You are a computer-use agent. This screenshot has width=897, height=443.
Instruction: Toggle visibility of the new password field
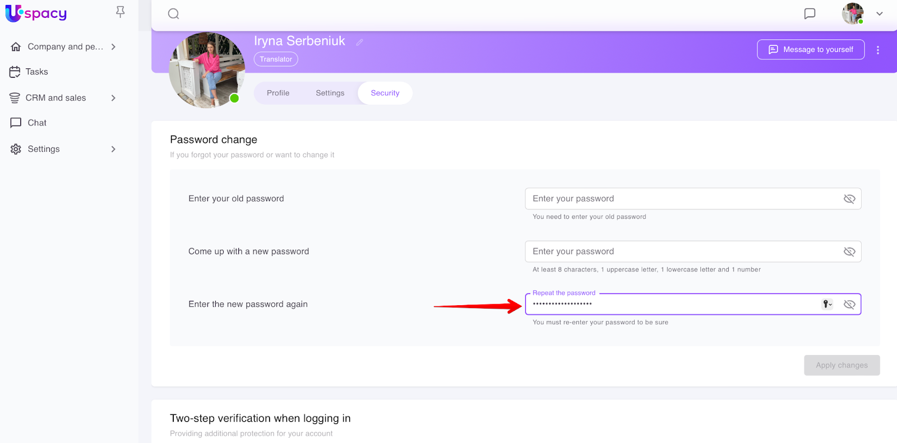849,251
